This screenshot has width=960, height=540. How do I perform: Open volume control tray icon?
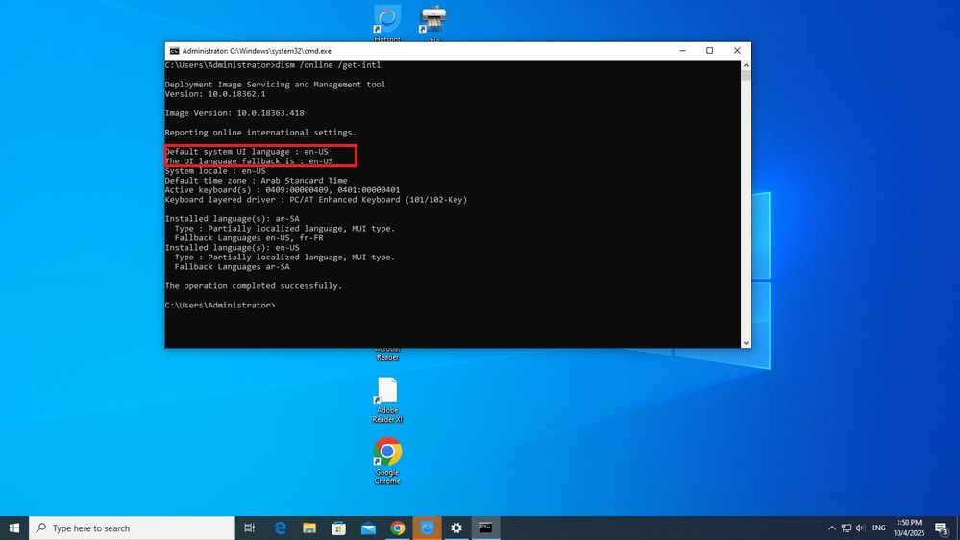[x=860, y=528]
